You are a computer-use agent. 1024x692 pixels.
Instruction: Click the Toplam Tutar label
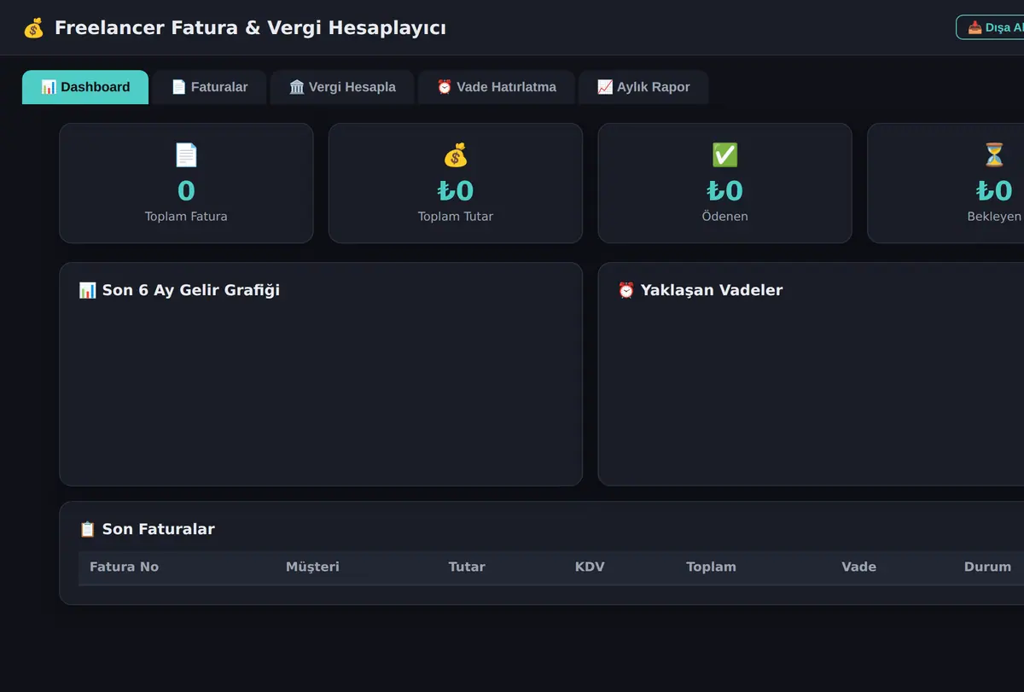pyautogui.click(x=456, y=217)
